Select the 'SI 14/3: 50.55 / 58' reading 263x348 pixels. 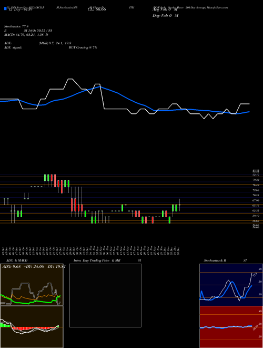[x=38, y=31]
